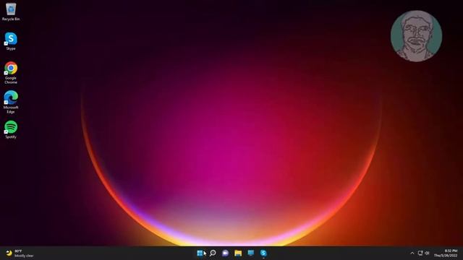
Task: Open the volume tray icon
Action: 427,253
